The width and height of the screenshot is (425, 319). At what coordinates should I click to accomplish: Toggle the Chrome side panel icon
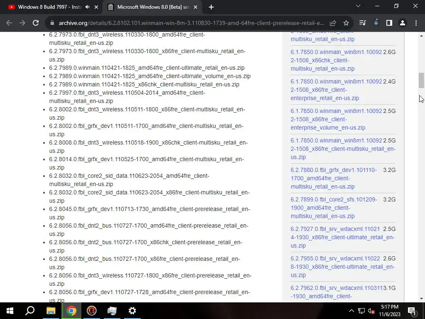[389, 23]
